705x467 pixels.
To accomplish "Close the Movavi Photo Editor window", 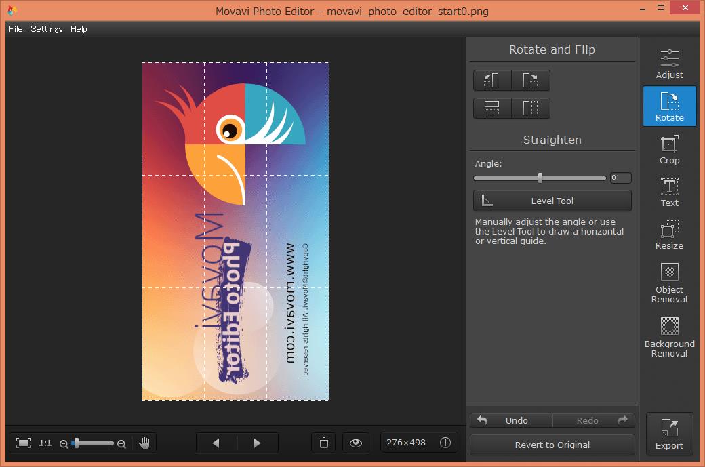I will [x=685, y=7].
